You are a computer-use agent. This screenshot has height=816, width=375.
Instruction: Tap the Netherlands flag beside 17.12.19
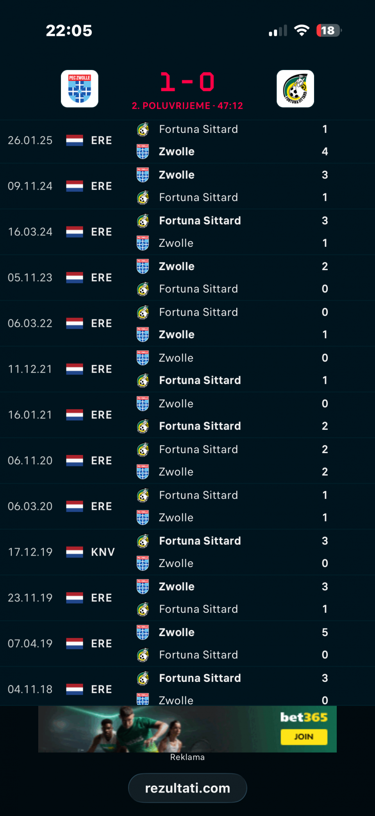point(75,552)
